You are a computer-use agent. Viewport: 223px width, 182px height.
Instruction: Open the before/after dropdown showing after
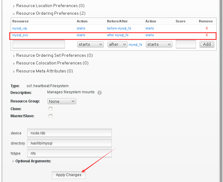(x=118, y=45)
